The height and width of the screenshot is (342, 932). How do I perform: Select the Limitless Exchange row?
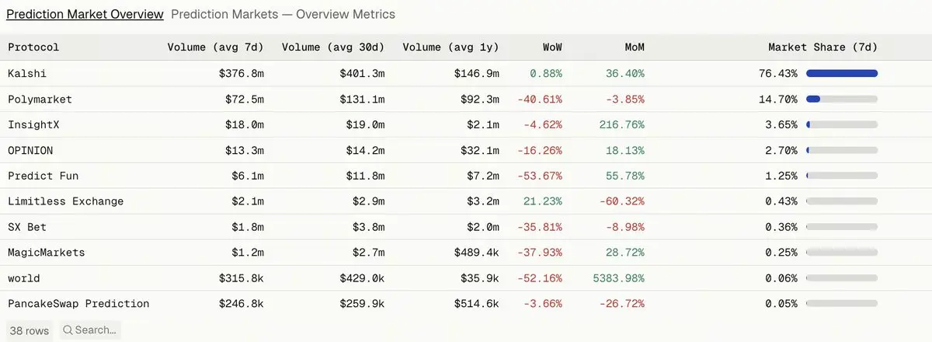coord(466,201)
